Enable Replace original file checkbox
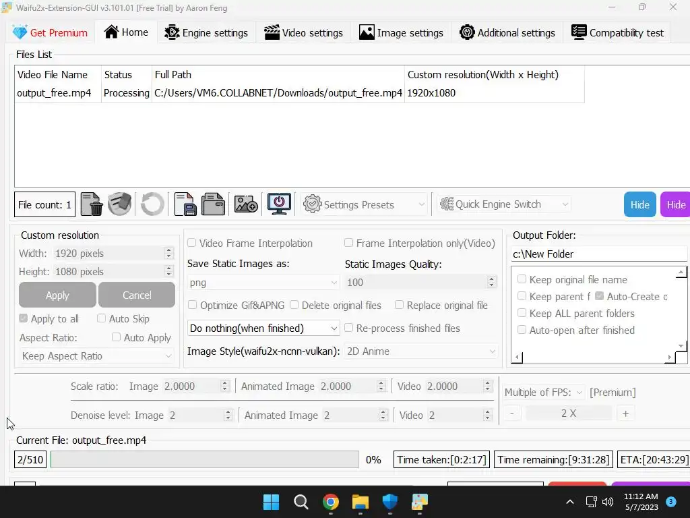690x518 pixels. [x=399, y=305]
